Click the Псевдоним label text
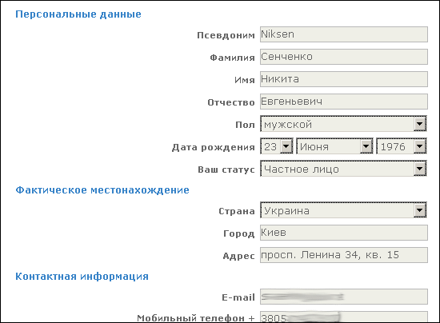Image resolution: width=440 pixels, height=323 pixels. [x=226, y=35]
